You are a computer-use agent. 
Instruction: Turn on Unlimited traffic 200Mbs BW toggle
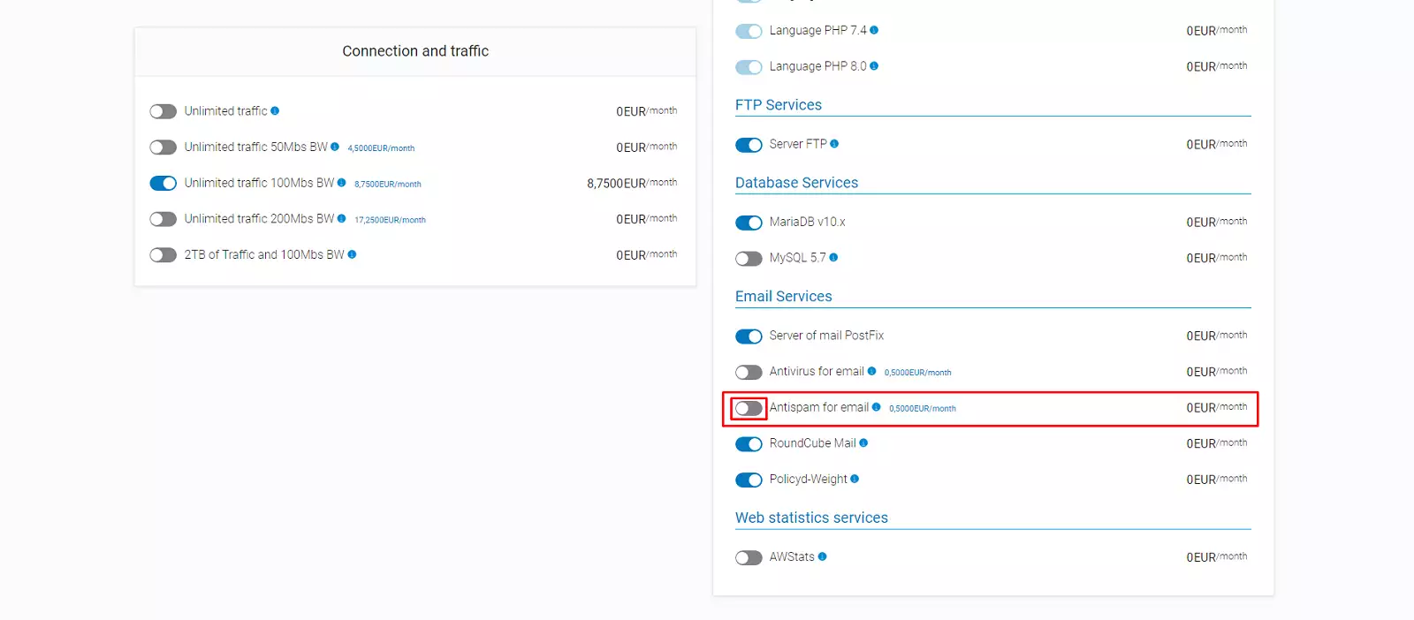coord(163,219)
